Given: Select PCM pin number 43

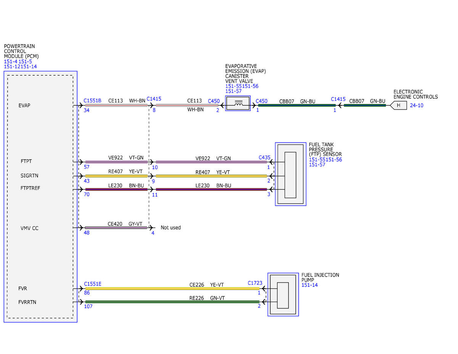Looking at the screenshot, I should 87,181.
